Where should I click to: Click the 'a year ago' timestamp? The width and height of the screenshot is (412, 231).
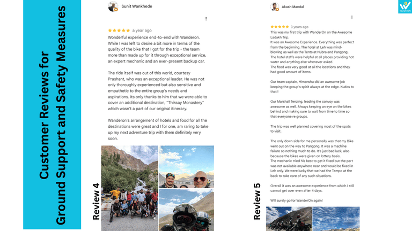(142, 30)
